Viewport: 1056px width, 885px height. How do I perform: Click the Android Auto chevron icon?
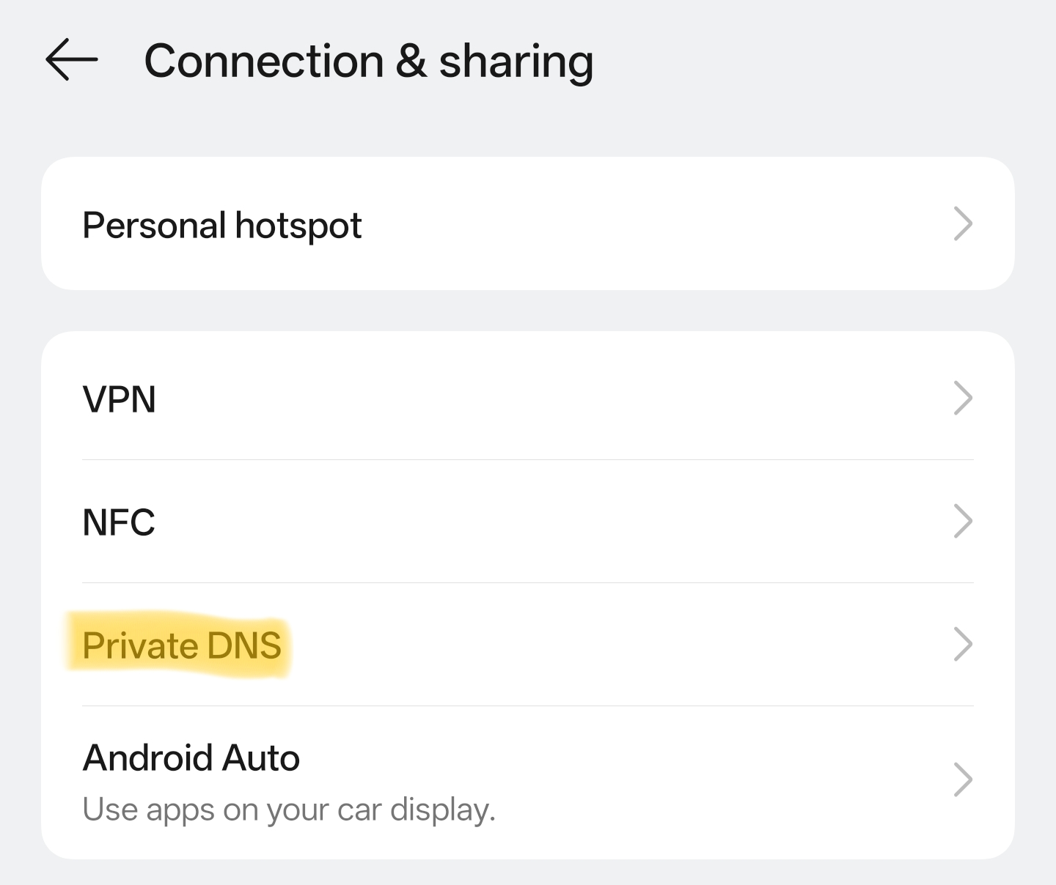(962, 780)
